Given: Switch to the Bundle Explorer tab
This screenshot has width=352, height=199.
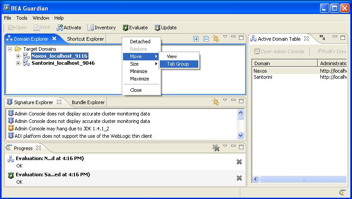Looking at the screenshot, I should pos(88,102).
